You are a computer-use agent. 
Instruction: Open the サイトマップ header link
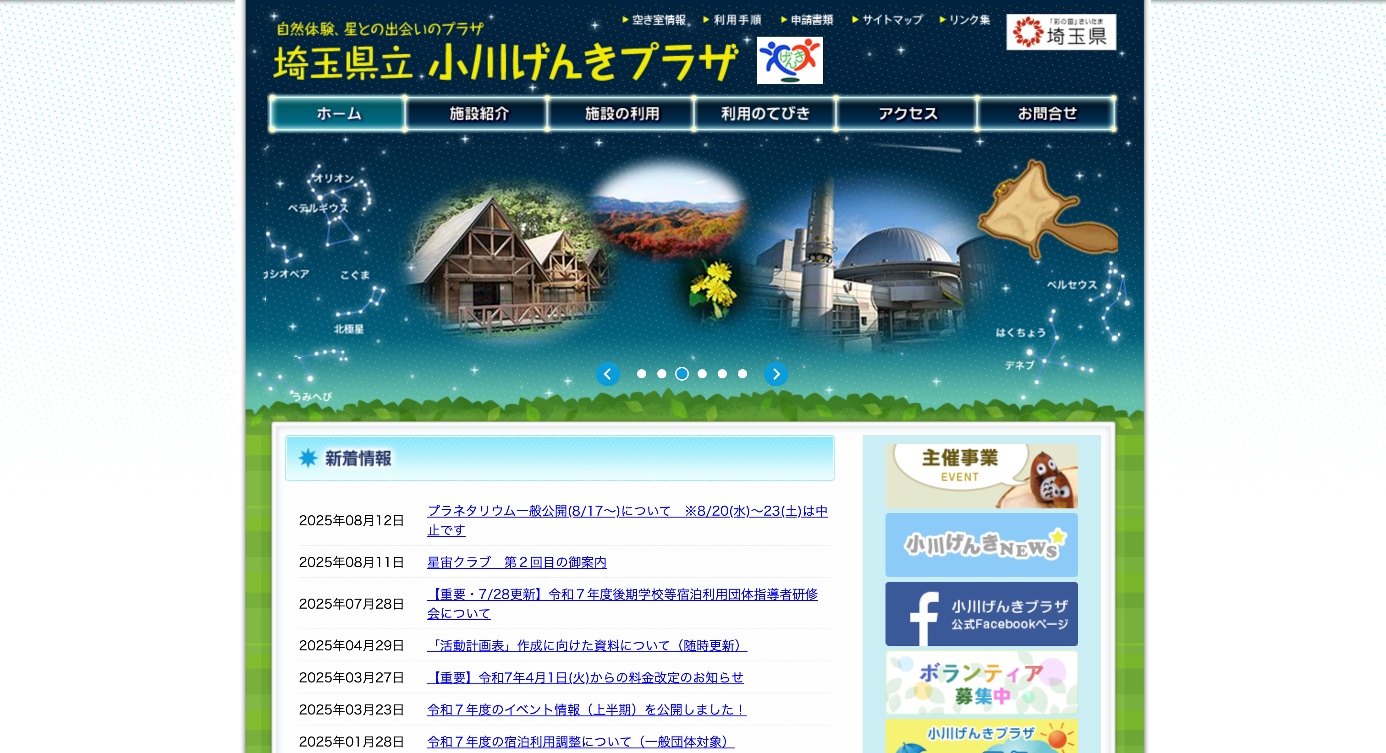(888, 20)
